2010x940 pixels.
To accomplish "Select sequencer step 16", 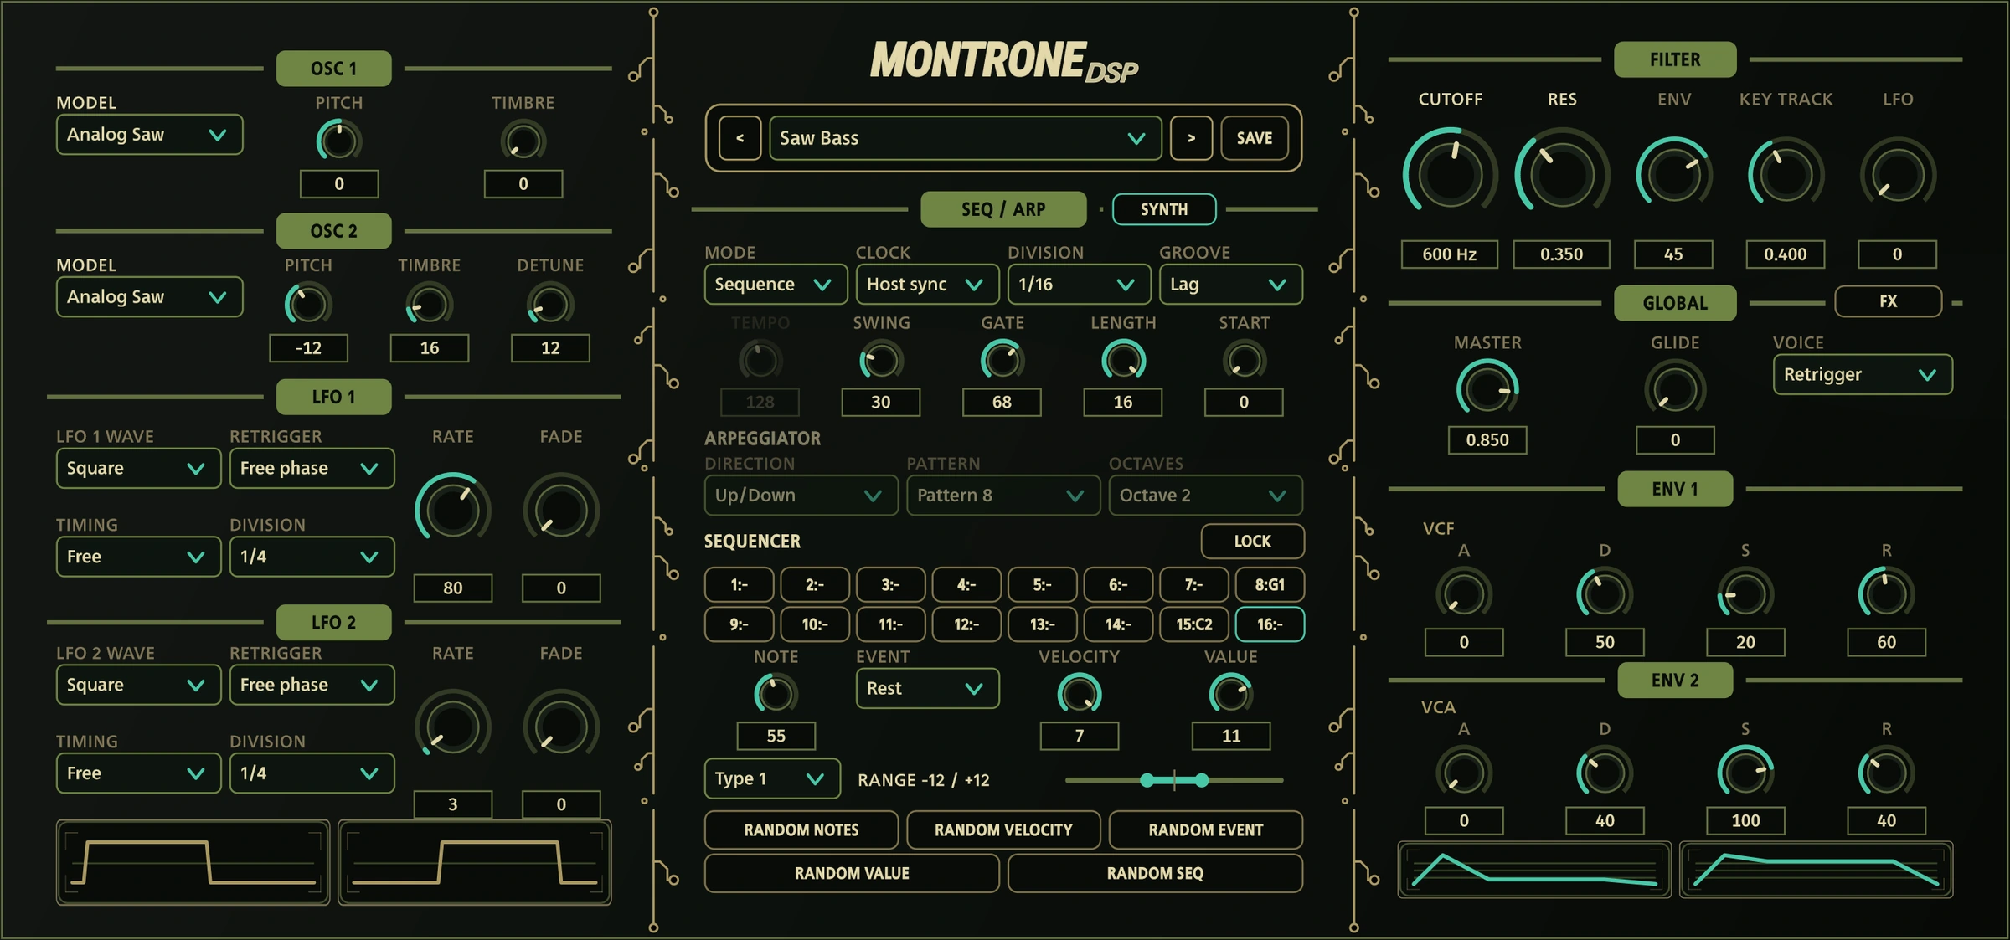I will coord(1270,624).
